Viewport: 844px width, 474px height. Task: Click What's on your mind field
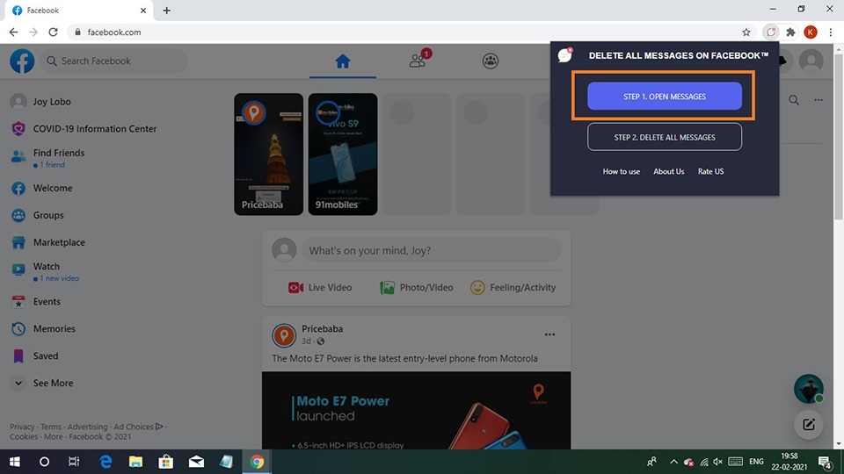click(x=431, y=250)
